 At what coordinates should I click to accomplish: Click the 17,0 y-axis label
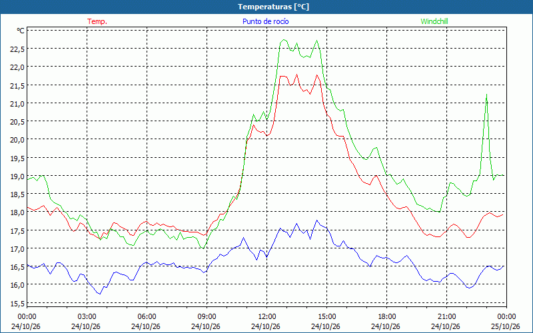[x=17, y=248]
